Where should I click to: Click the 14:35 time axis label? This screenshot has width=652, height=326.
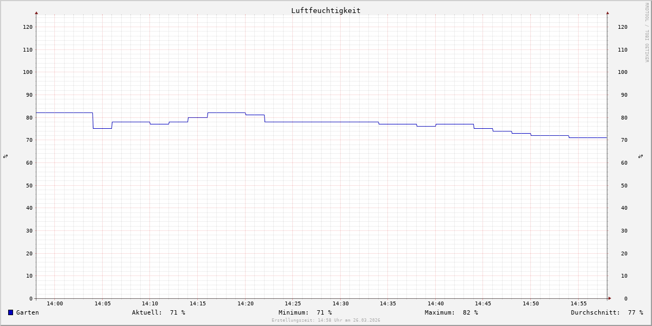click(x=388, y=304)
